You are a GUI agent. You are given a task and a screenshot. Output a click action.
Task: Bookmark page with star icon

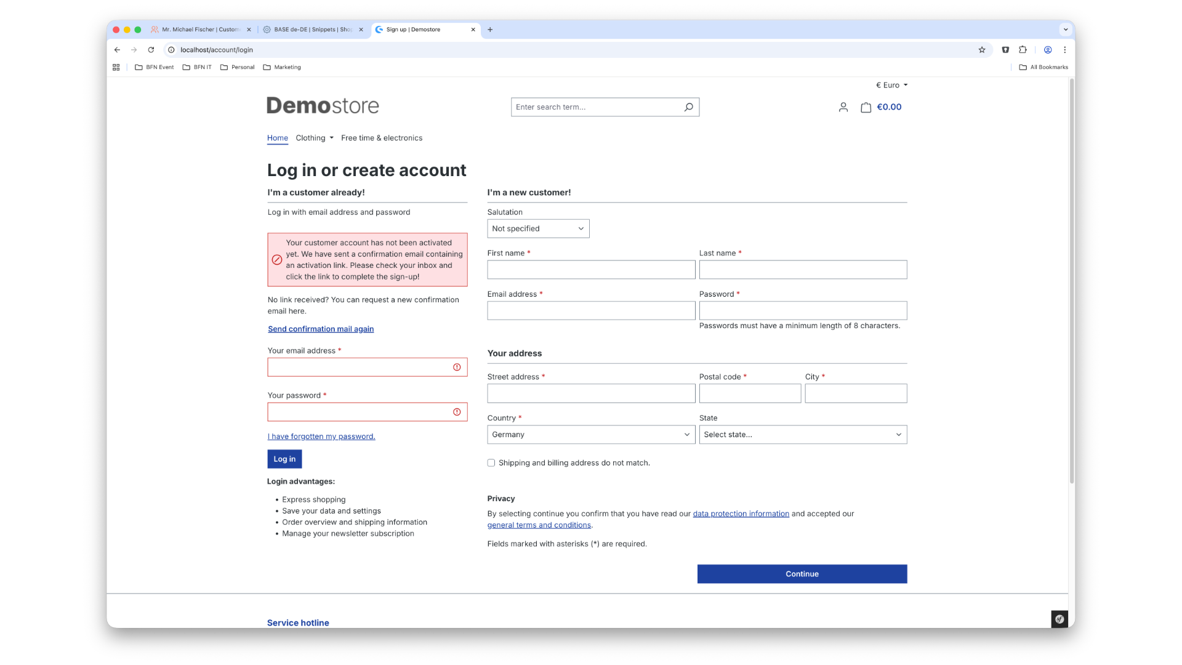pyautogui.click(x=982, y=50)
